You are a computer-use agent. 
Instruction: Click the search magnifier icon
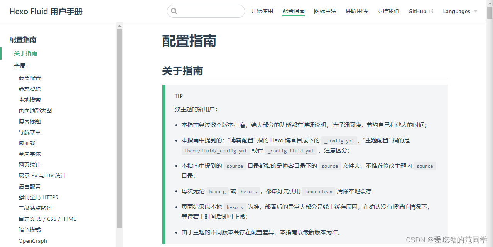click(x=174, y=11)
